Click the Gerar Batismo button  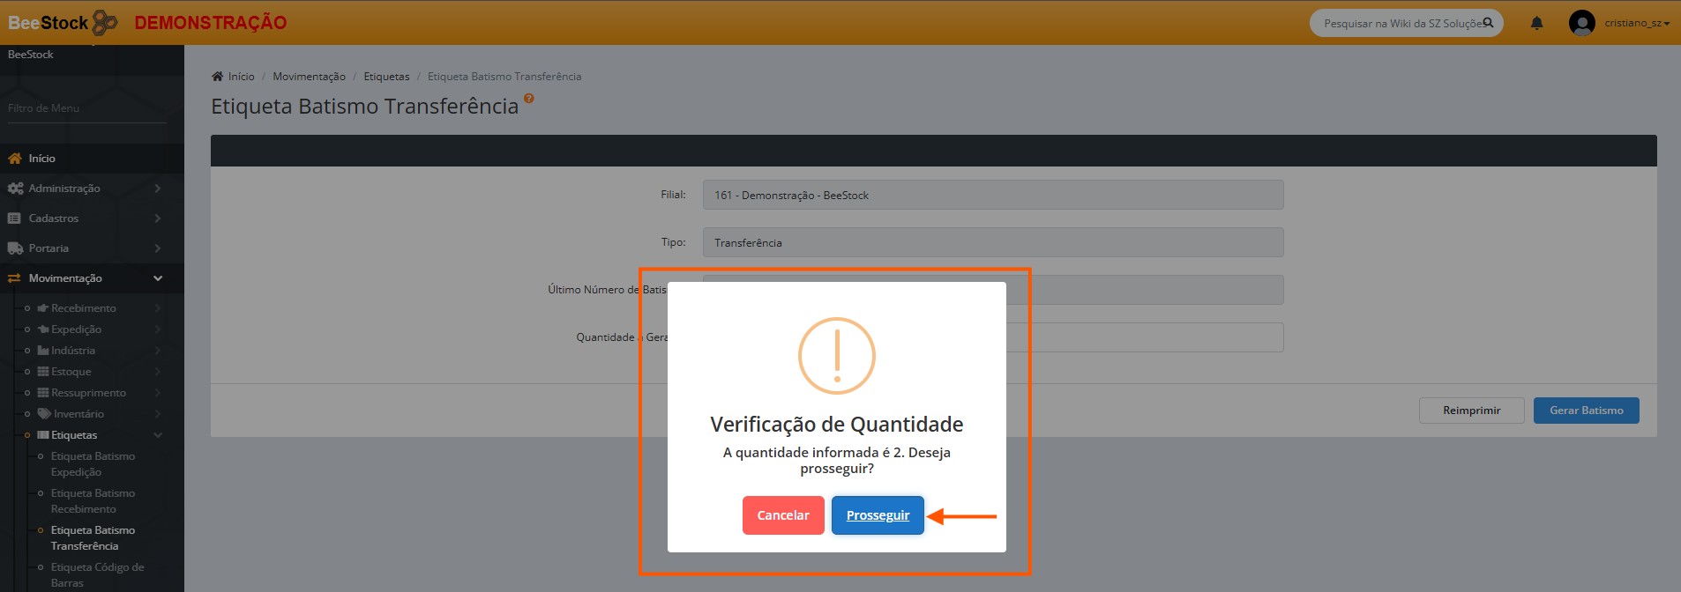click(x=1586, y=411)
